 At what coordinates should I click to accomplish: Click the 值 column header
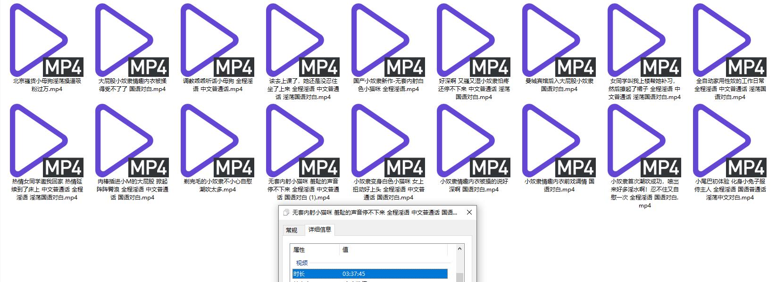[x=393, y=250]
